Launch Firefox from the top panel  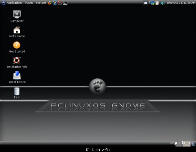[x=50, y=3]
